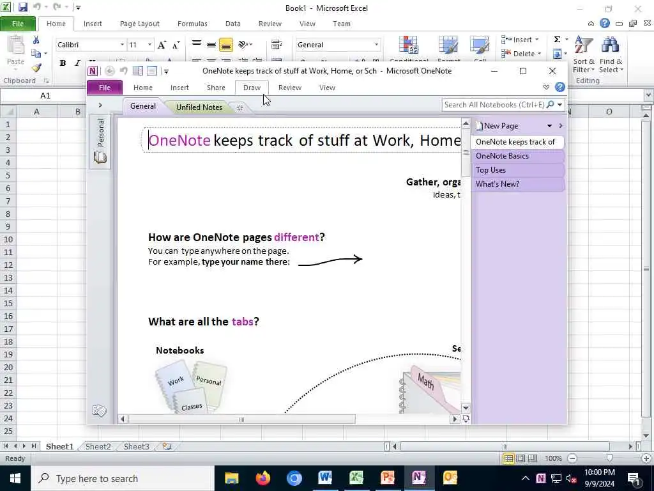
Task: Switch Excel to Normal view
Action: pos(508,458)
